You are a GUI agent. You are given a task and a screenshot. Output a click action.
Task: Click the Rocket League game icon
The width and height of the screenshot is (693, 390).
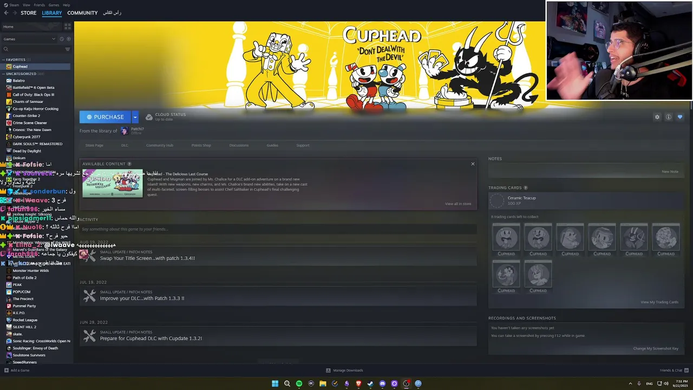coord(9,320)
